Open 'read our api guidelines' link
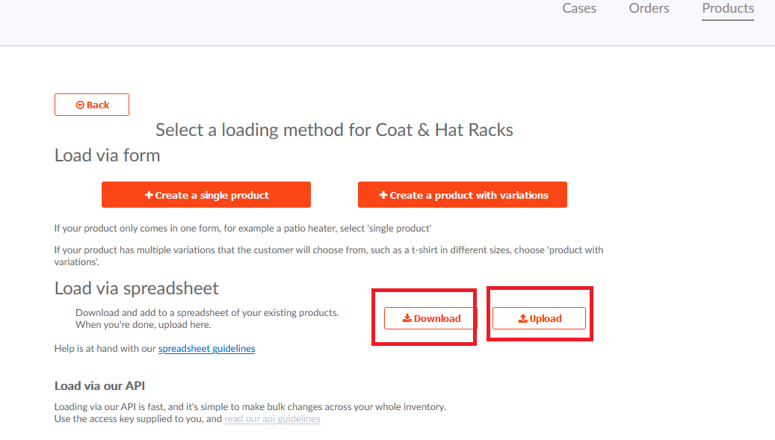 click(x=272, y=418)
